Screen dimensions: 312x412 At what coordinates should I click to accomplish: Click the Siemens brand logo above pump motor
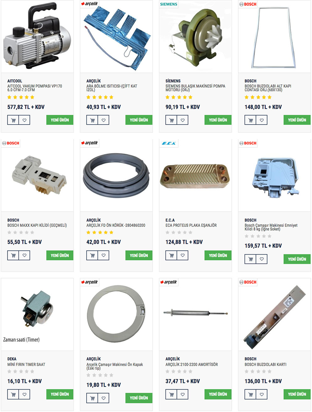click(169, 4)
